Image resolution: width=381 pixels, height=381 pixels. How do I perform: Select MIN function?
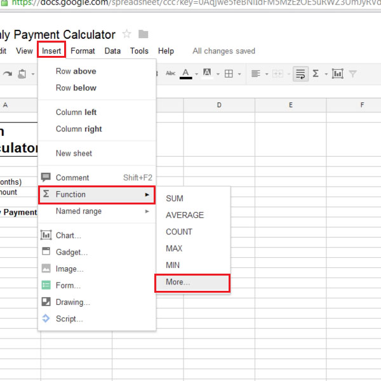tap(193, 265)
